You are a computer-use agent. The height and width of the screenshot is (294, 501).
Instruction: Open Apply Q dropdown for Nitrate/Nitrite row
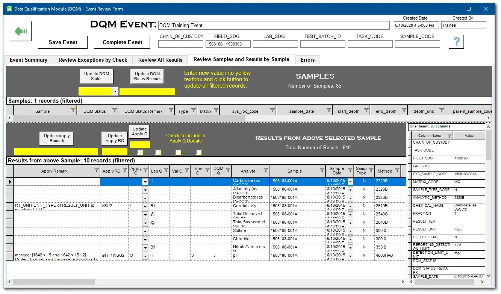145,248
